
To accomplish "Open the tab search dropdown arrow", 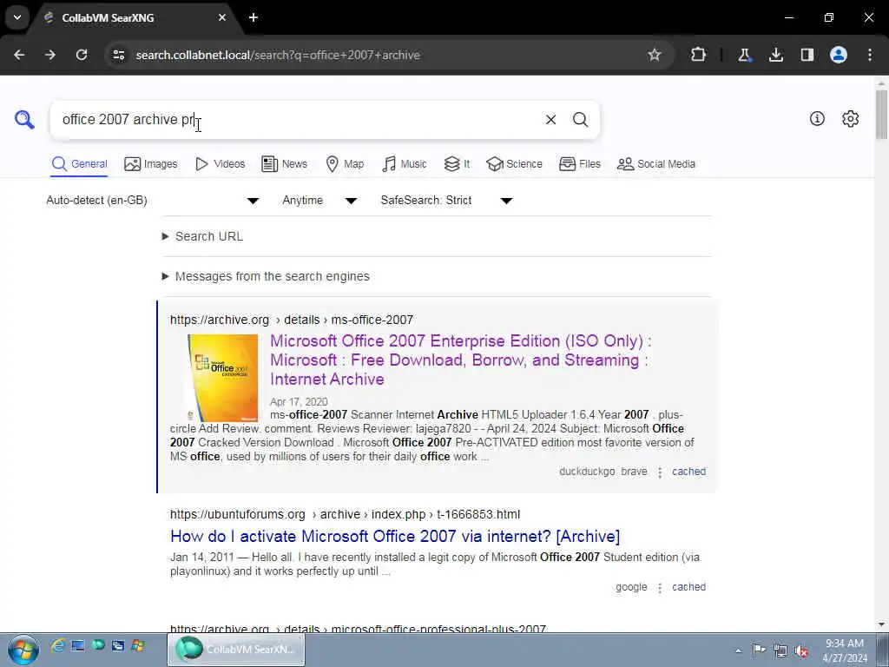I will click(x=17, y=17).
